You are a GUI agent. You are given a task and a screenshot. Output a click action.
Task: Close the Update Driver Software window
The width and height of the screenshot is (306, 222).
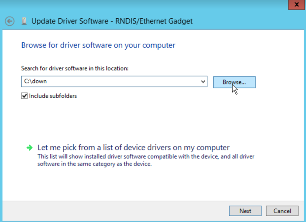[297, 4]
